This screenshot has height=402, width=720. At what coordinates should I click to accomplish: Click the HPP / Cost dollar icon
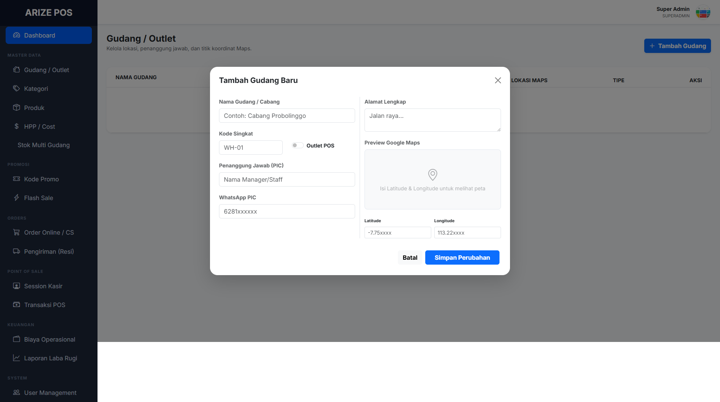coord(16,126)
